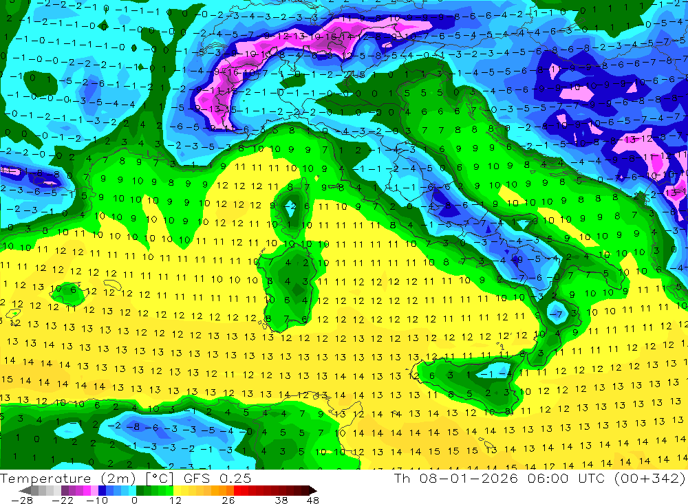Select the bright red swatch right of 26

point(237,490)
